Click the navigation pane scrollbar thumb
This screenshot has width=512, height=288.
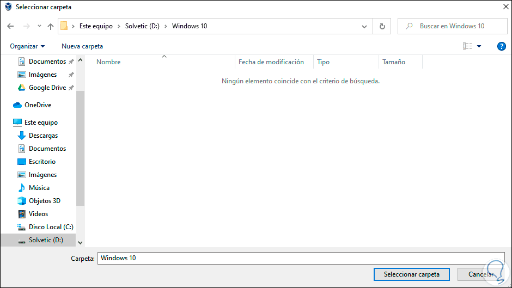tap(80, 148)
